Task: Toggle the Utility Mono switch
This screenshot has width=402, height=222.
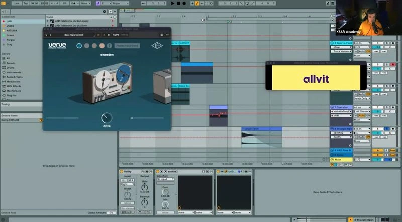Action: click(128, 203)
